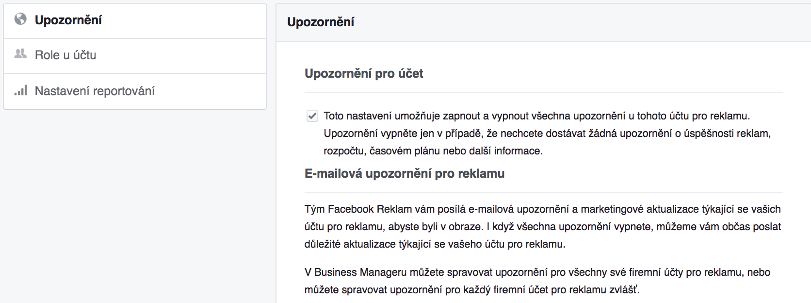The height and width of the screenshot is (303, 811).
Task: Click the Upozornění panel header title
Action: [321, 22]
